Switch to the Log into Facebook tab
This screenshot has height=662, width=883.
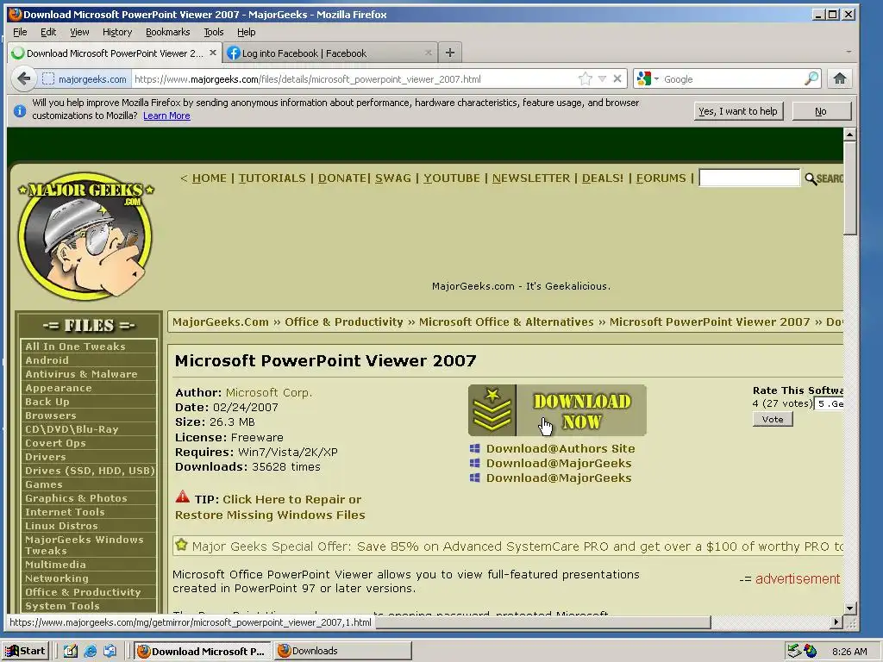tap(330, 53)
